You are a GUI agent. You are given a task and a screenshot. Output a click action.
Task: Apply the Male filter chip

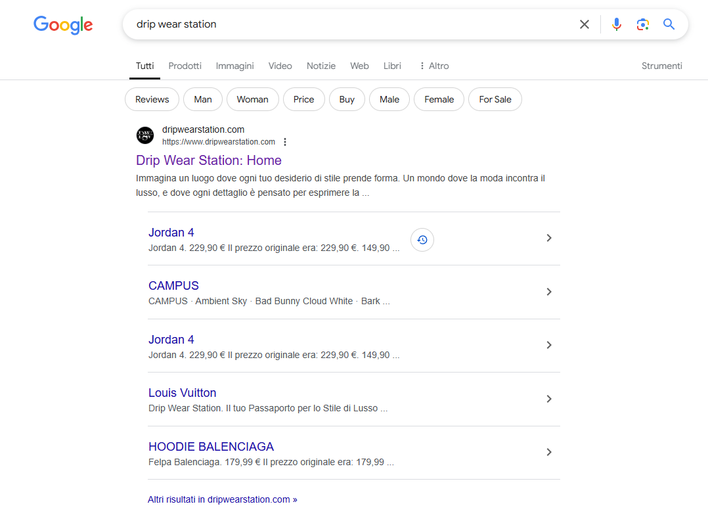coord(389,99)
